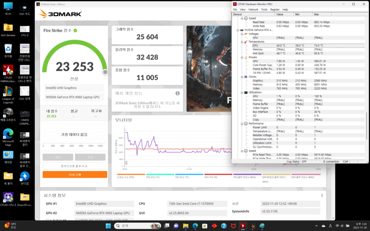Collapse the Powers group in HWMonitor
The height and width of the screenshot is (231, 370).
241,57
